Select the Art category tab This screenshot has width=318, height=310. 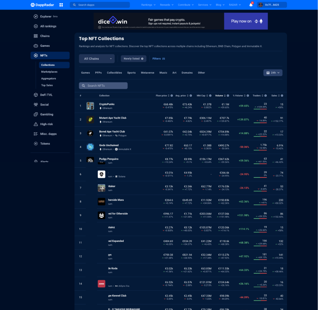click(174, 73)
